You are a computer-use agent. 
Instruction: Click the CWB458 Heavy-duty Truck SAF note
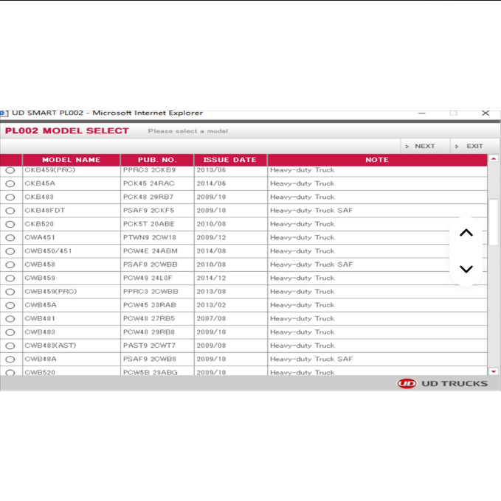pos(311,264)
